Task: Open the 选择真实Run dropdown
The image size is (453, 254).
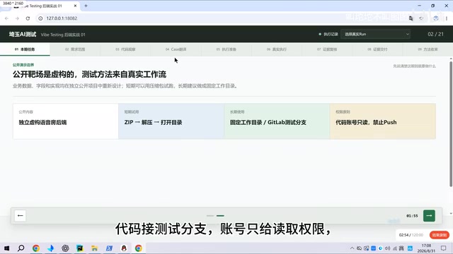Action: pos(376,35)
